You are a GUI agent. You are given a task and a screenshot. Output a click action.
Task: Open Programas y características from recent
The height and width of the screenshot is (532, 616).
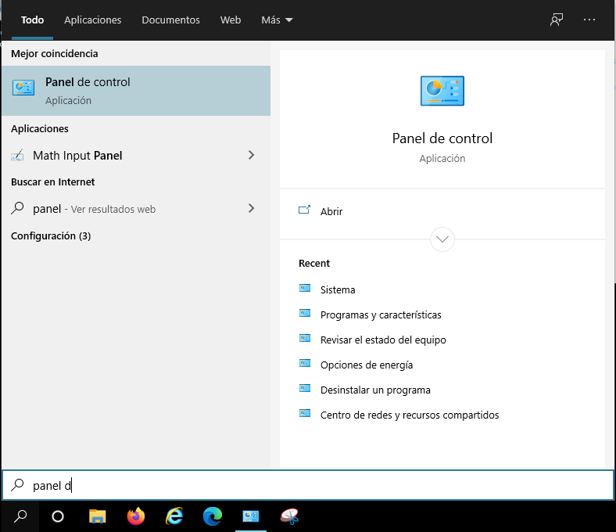[381, 315]
